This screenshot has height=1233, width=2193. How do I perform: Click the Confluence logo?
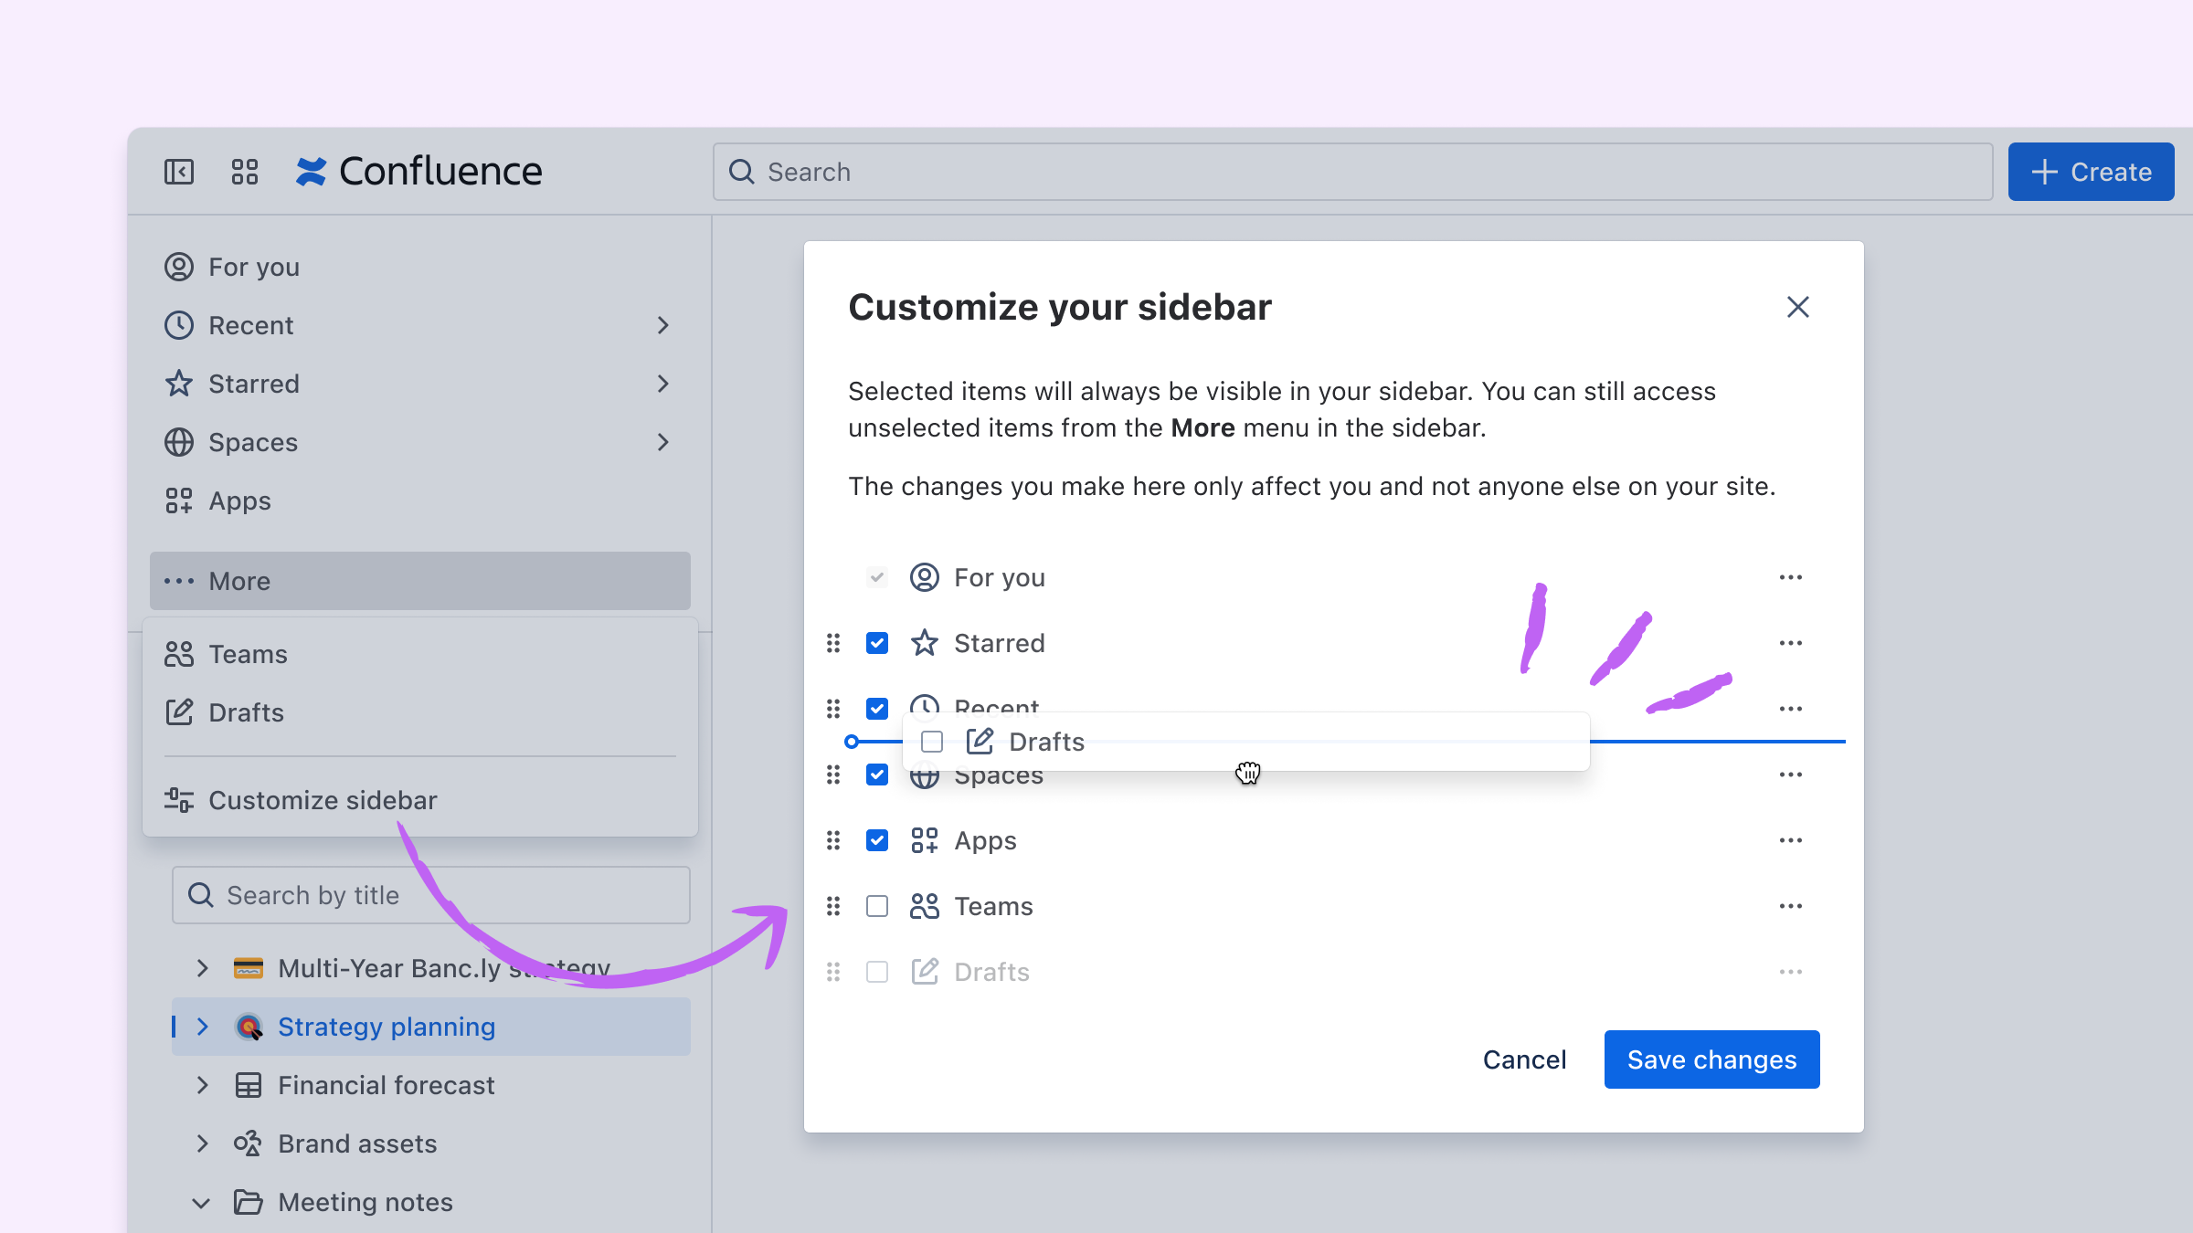422,171
